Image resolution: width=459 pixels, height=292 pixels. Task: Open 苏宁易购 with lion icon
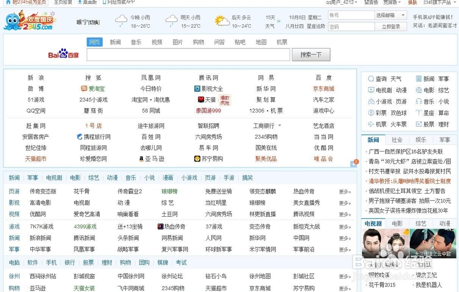[208, 159]
